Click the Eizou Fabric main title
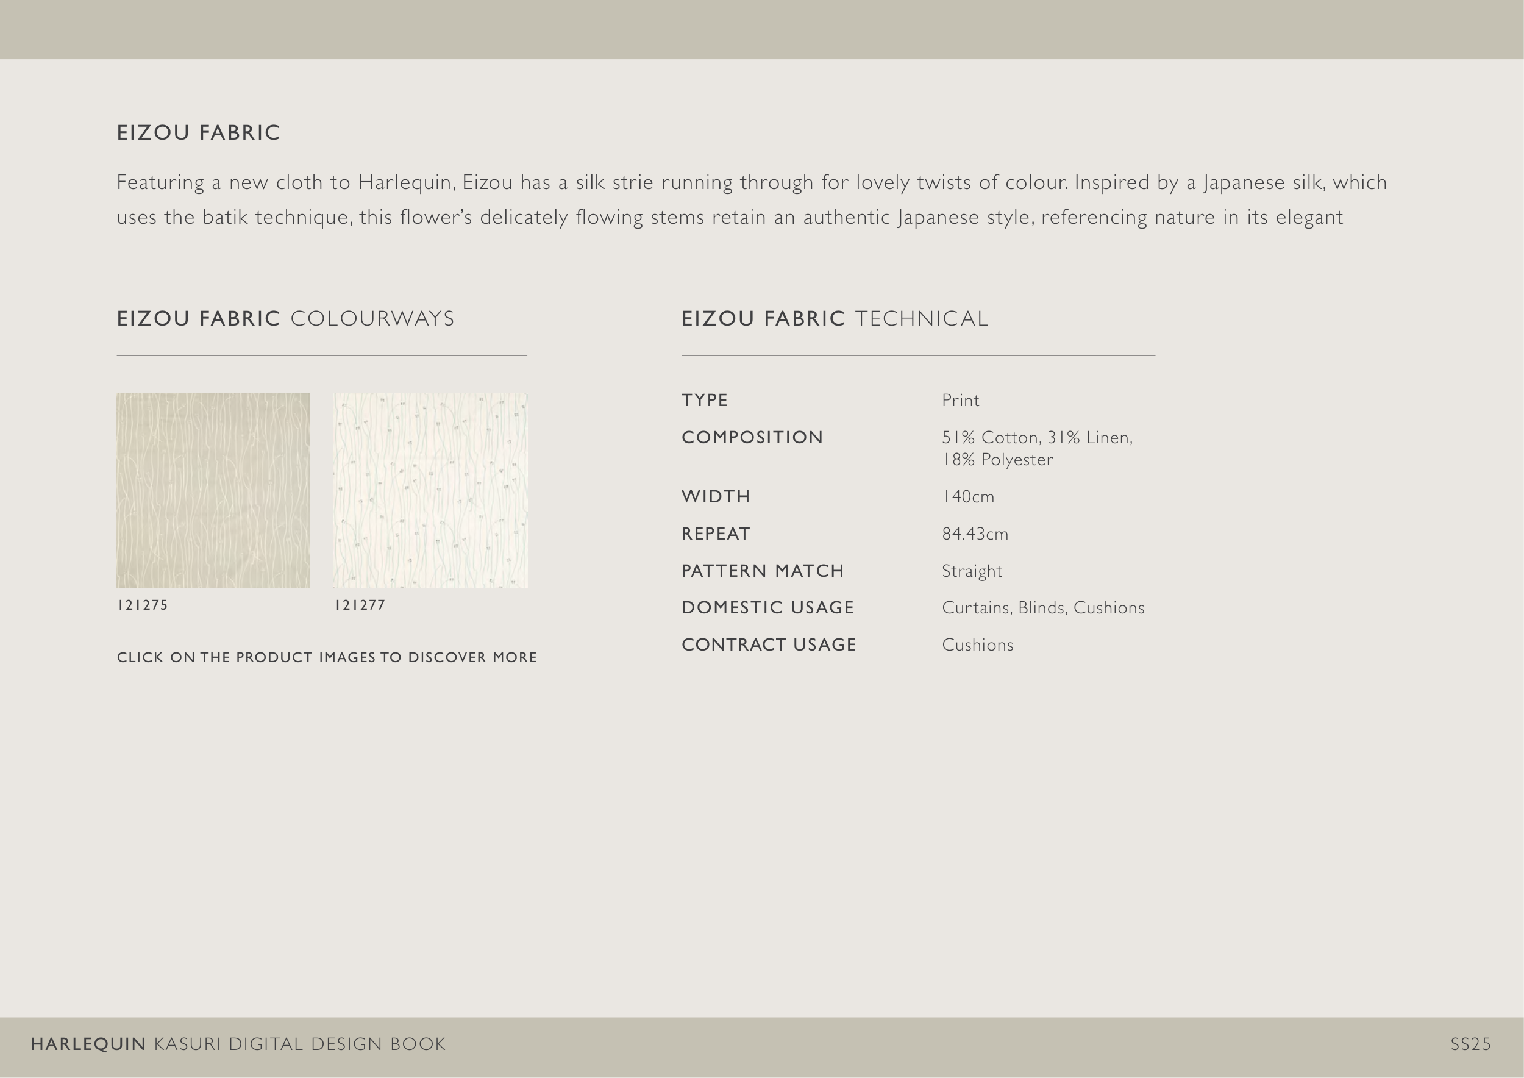This screenshot has width=1524, height=1078. 199,133
